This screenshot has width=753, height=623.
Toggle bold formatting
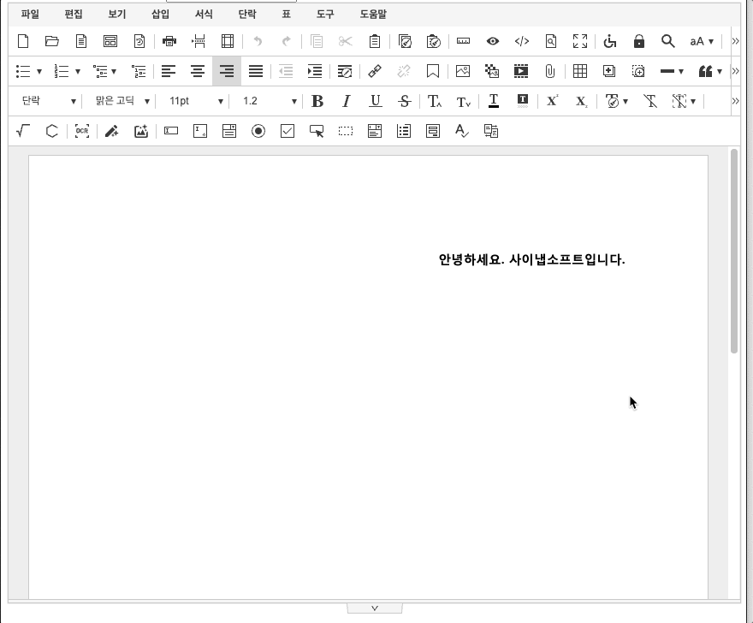317,101
